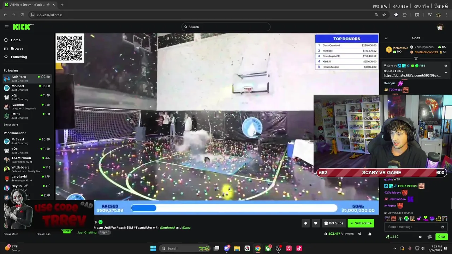Click the fundraiser raised progress bar

234,208
